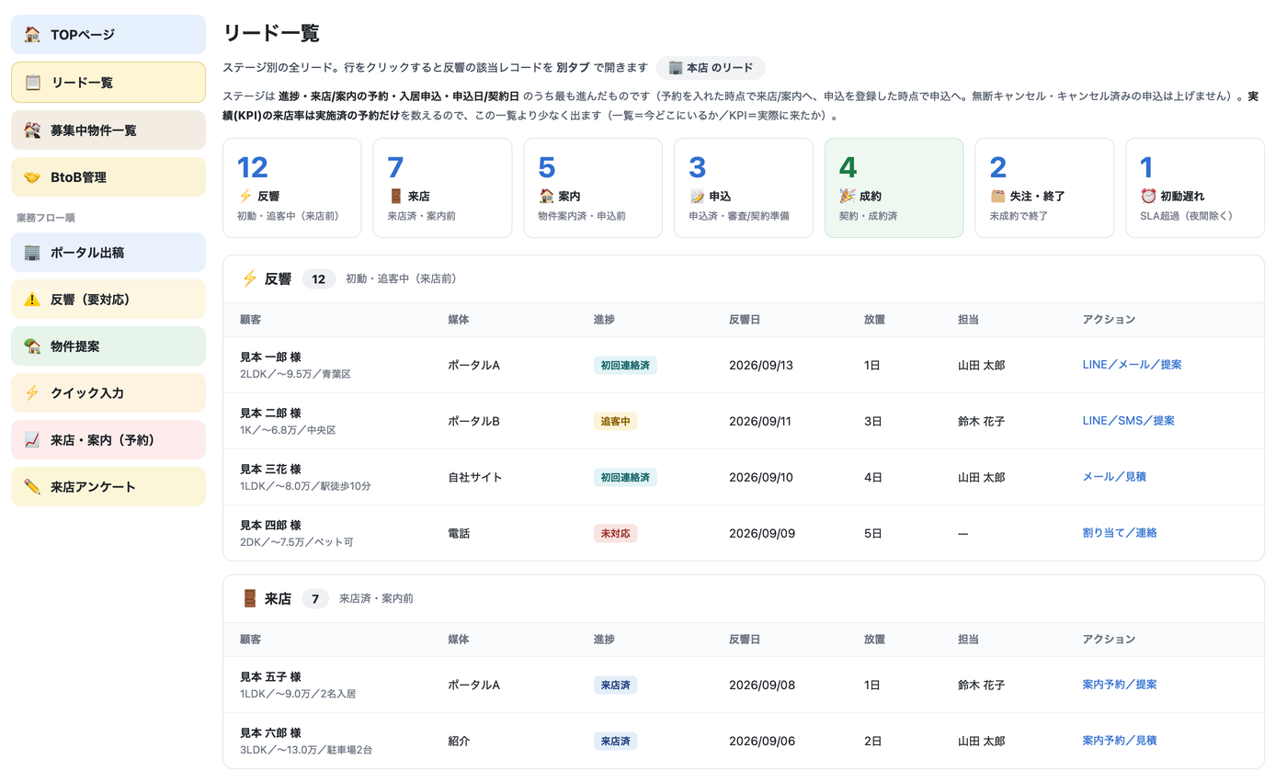Click the 未対応 status badge
Screen dimensions: 1287x782
point(615,533)
